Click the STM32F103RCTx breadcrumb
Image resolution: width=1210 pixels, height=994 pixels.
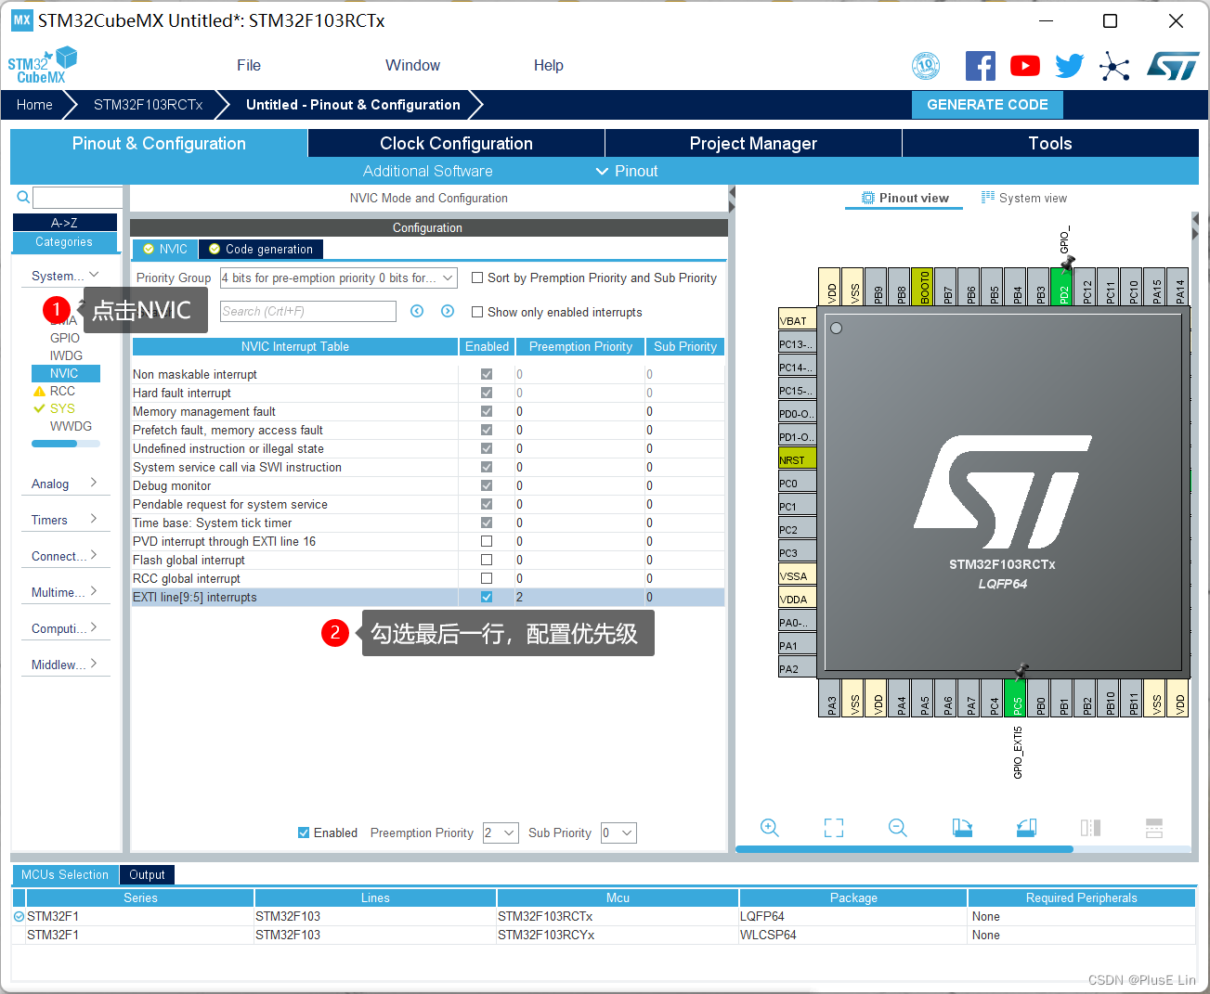(148, 105)
